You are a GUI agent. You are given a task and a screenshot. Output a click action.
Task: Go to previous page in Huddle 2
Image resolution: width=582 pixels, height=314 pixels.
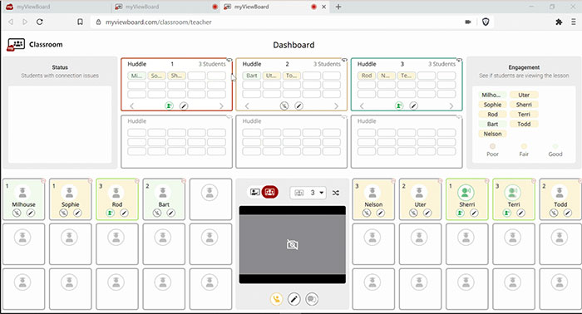tap(247, 106)
